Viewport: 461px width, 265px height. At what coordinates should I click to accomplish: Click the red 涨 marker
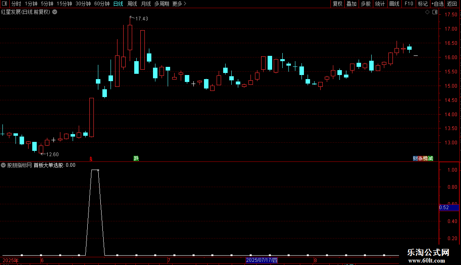point(421,158)
